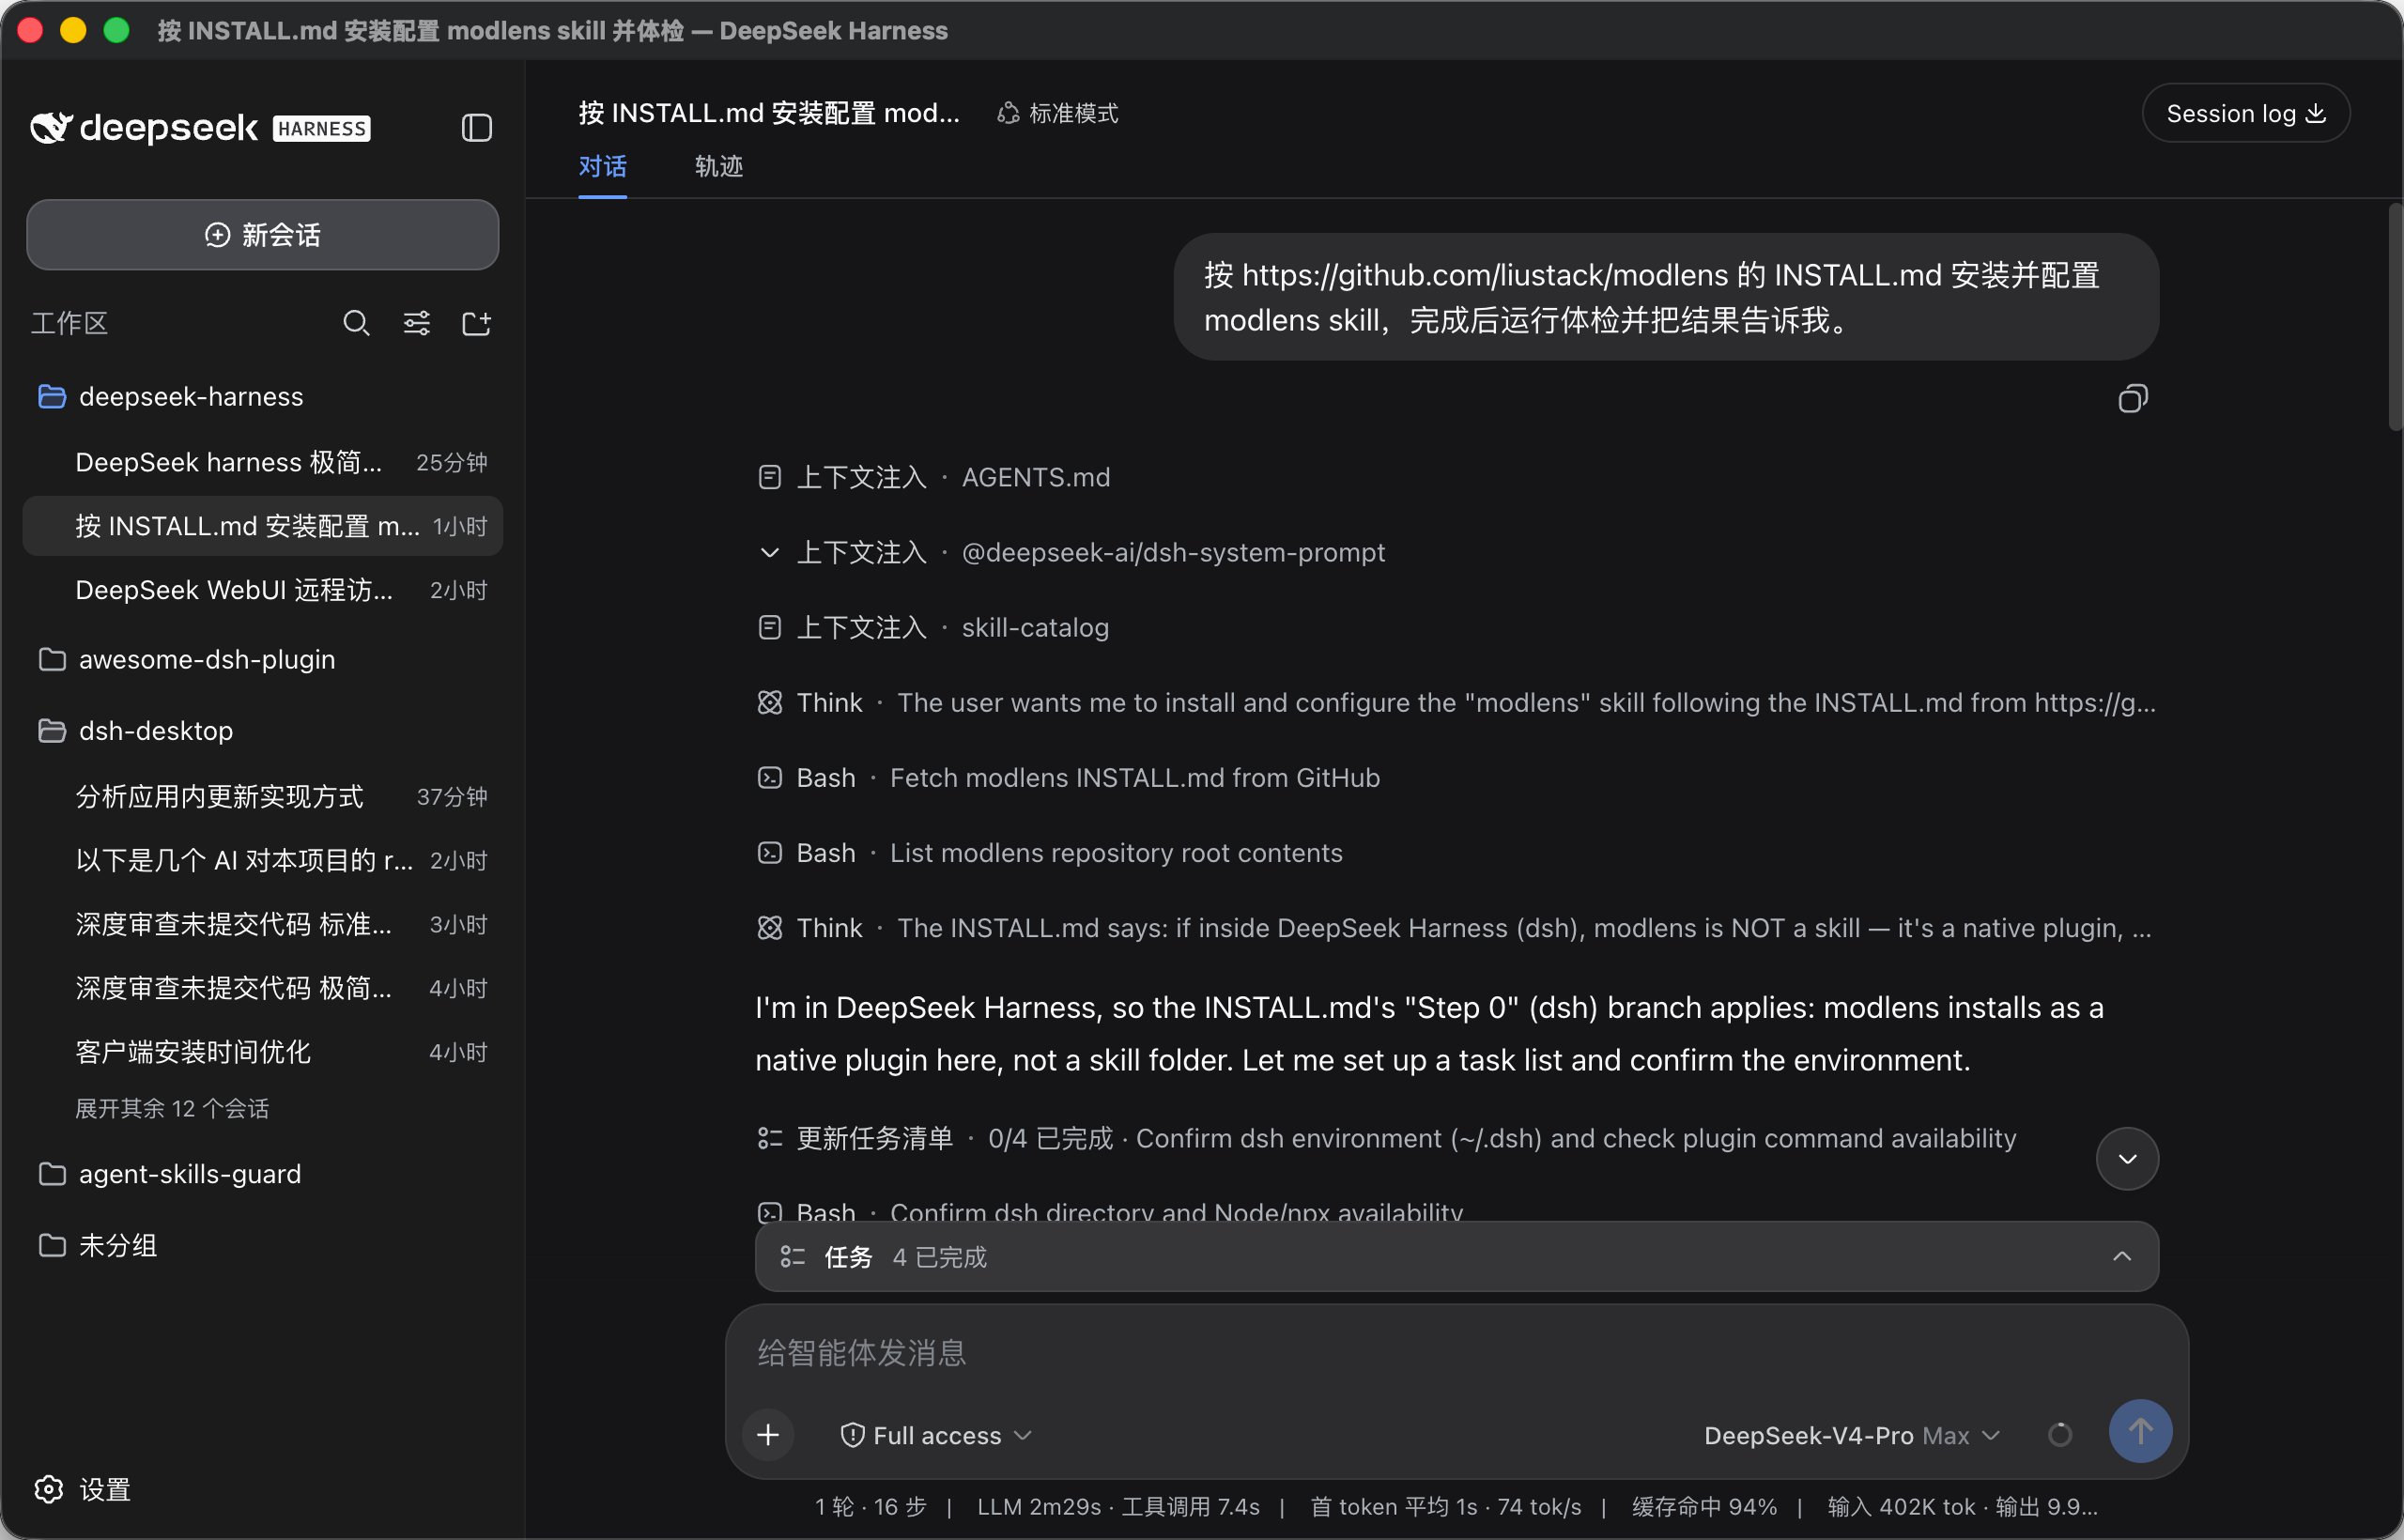
Task: Click the chat vertical scrollbar
Action: click(2394, 317)
